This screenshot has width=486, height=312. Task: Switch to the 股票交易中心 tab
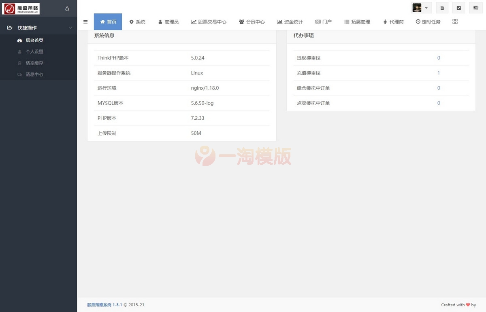(x=209, y=22)
